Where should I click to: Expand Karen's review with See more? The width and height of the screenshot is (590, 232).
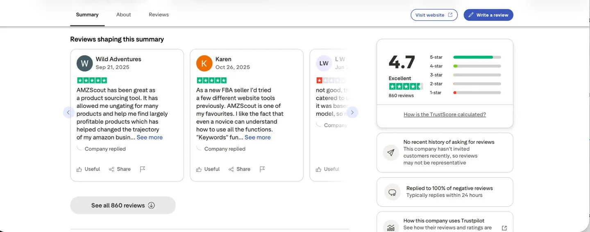click(258, 137)
